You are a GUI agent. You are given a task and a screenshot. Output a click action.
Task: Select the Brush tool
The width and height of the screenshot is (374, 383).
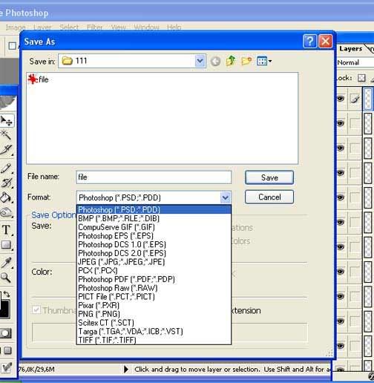coord(6,168)
